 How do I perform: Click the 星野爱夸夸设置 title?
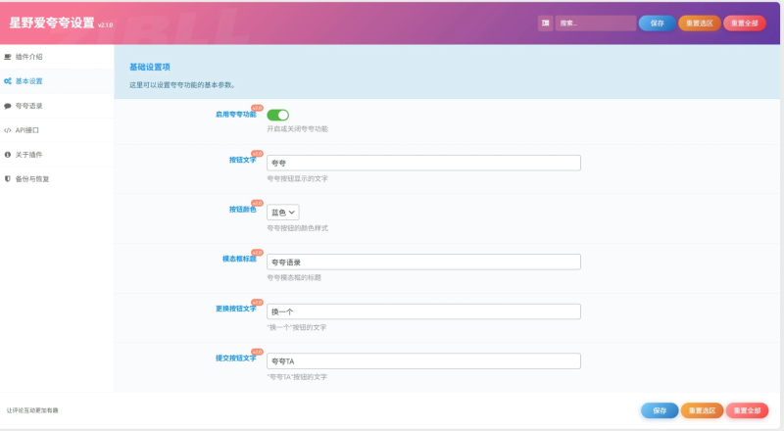[52, 23]
